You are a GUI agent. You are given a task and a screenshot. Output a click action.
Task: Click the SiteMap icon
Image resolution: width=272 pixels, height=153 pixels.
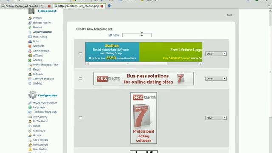pyautogui.click(x=30, y=84)
